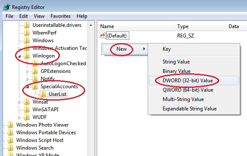Viewport: 247px width, 156px height.
Task: Choose String Value from the submenu
Action: coord(194,62)
